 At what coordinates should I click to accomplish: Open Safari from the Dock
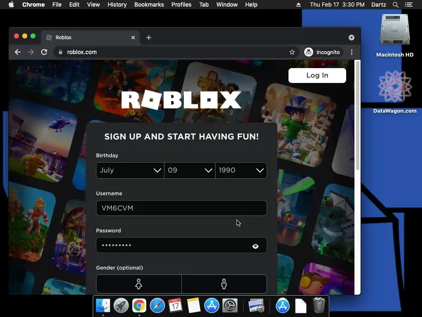tap(157, 306)
